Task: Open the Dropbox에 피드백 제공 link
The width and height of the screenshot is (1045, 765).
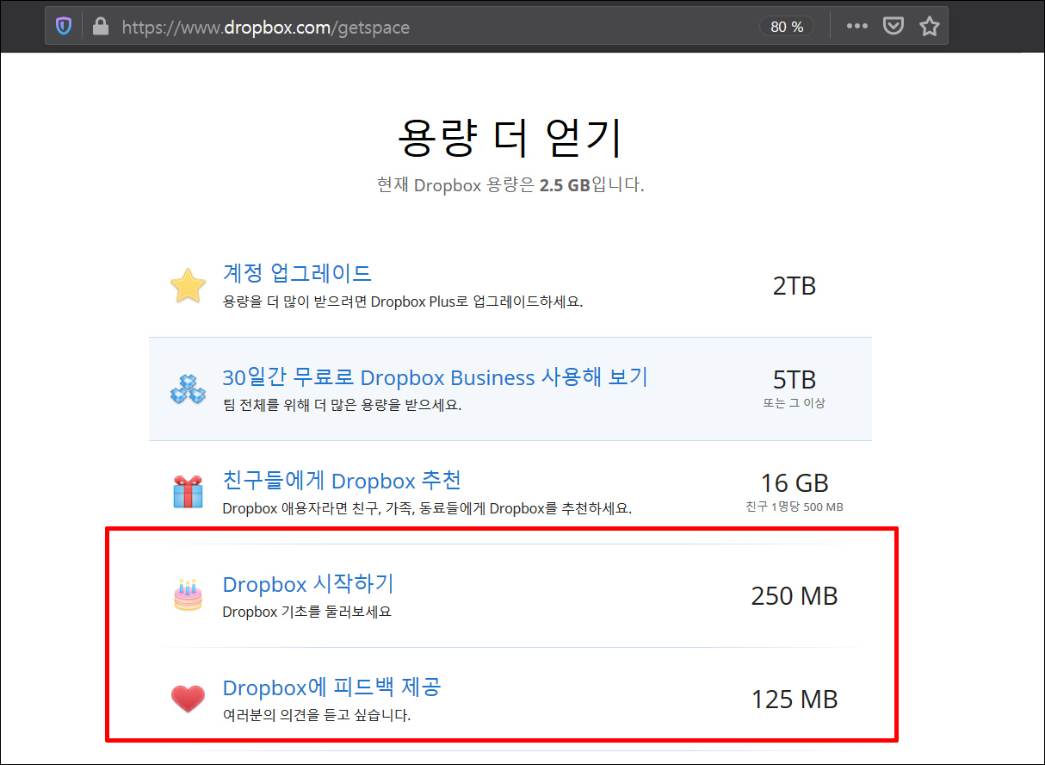Action: click(331, 687)
